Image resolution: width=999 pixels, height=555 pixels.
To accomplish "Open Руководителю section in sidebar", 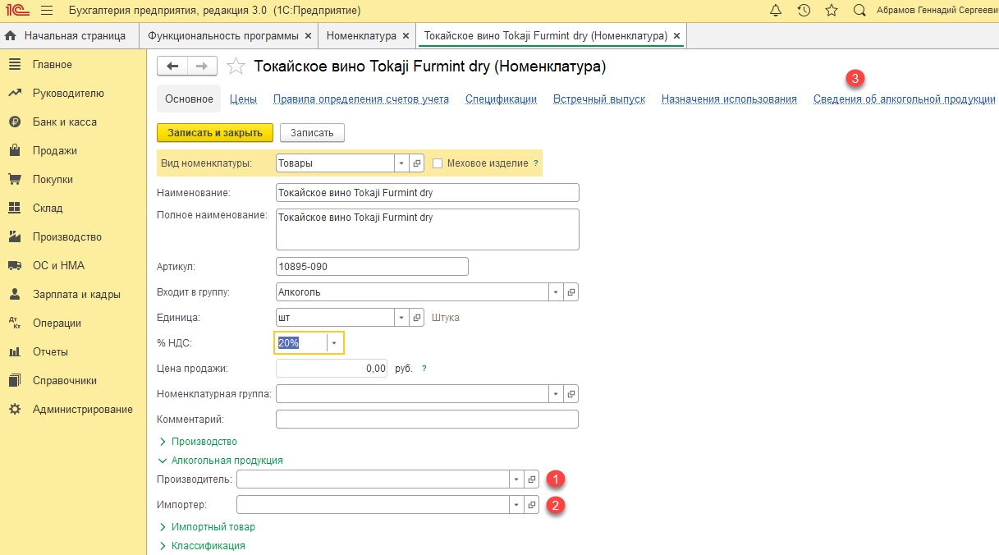I will pos(68,94).
